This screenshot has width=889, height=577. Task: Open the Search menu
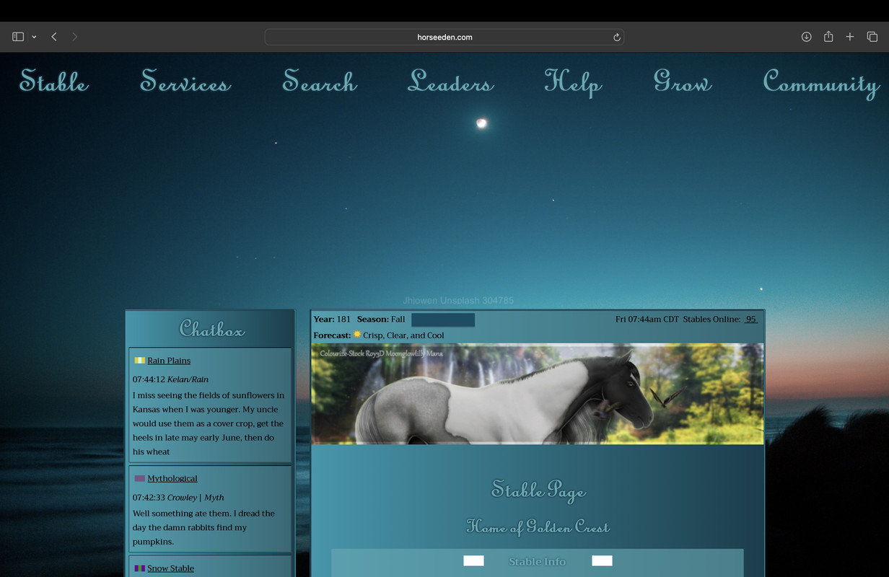pyautogui.click(x=320, y=81)
